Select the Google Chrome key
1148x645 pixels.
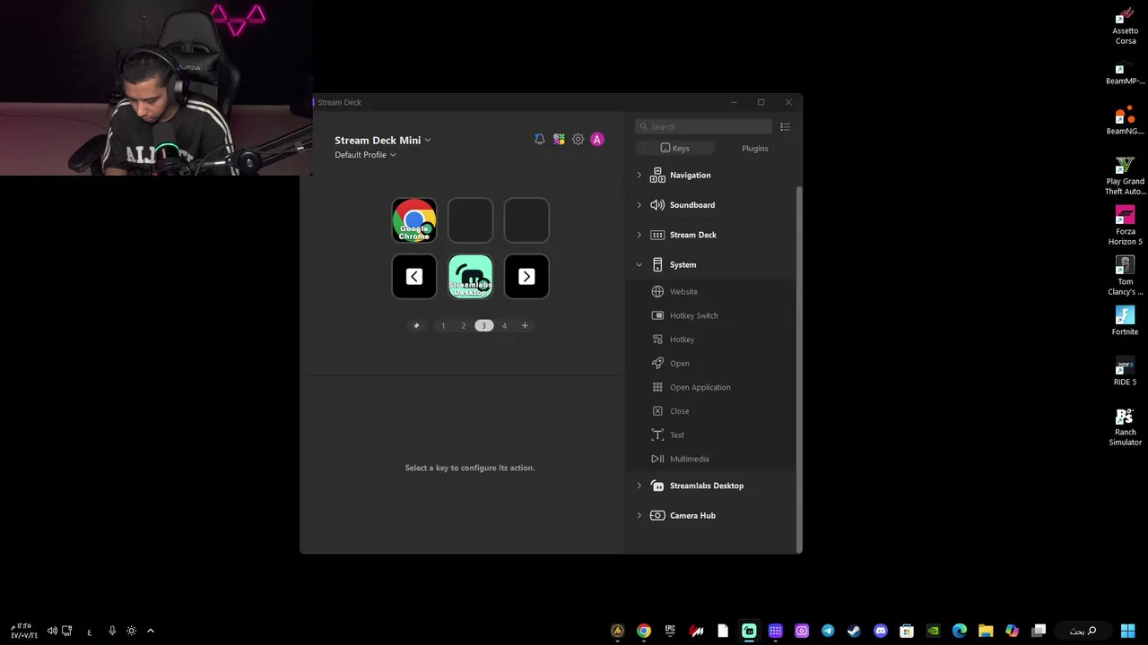click(414, 220)
